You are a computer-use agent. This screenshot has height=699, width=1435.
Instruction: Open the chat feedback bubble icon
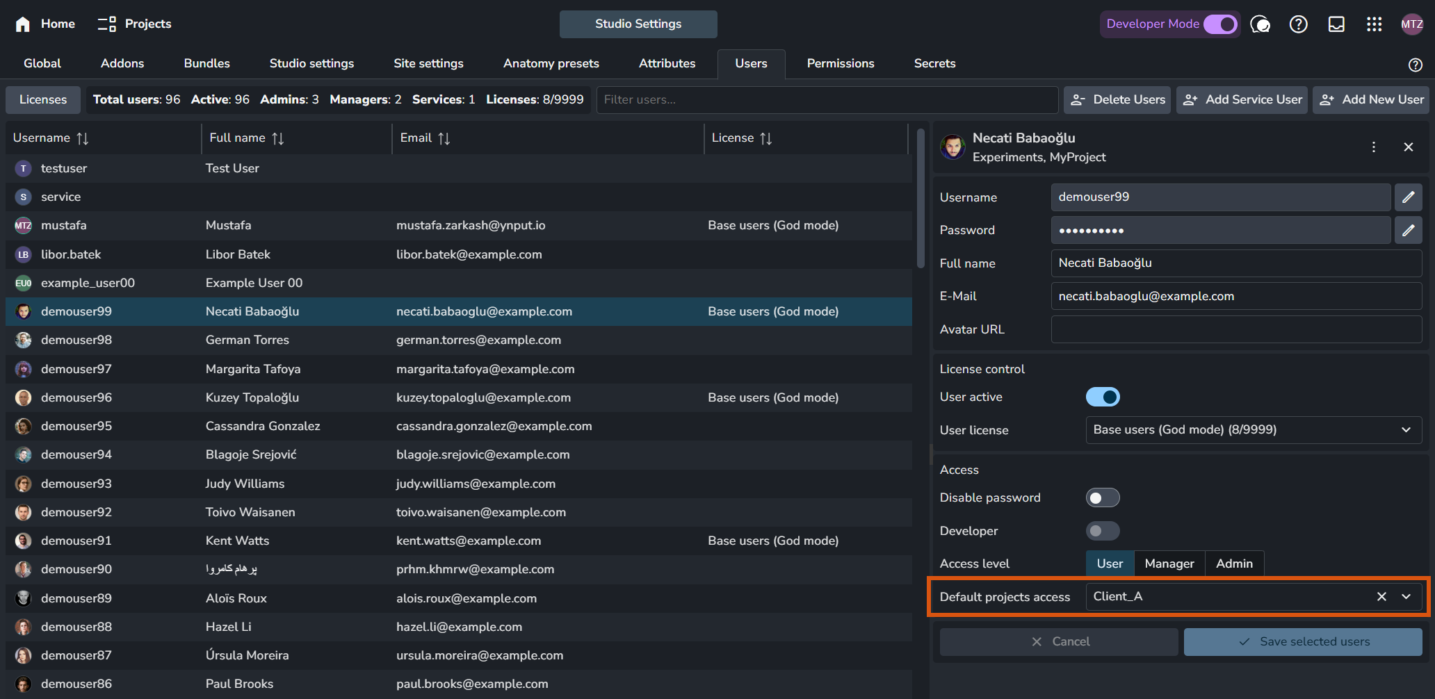[x=1260, y=24]
